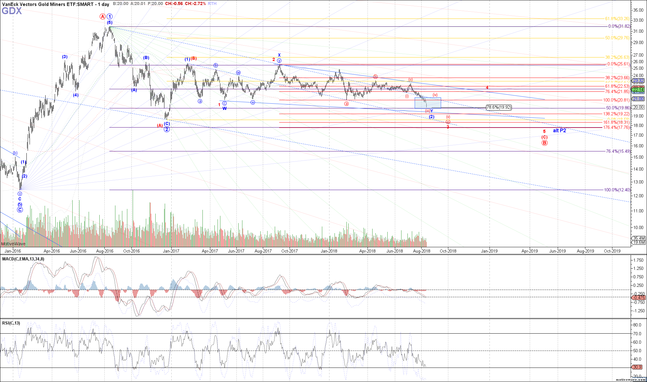Click the 80.0 RSI axis value
647x382 pixels.
pos(638,325)
